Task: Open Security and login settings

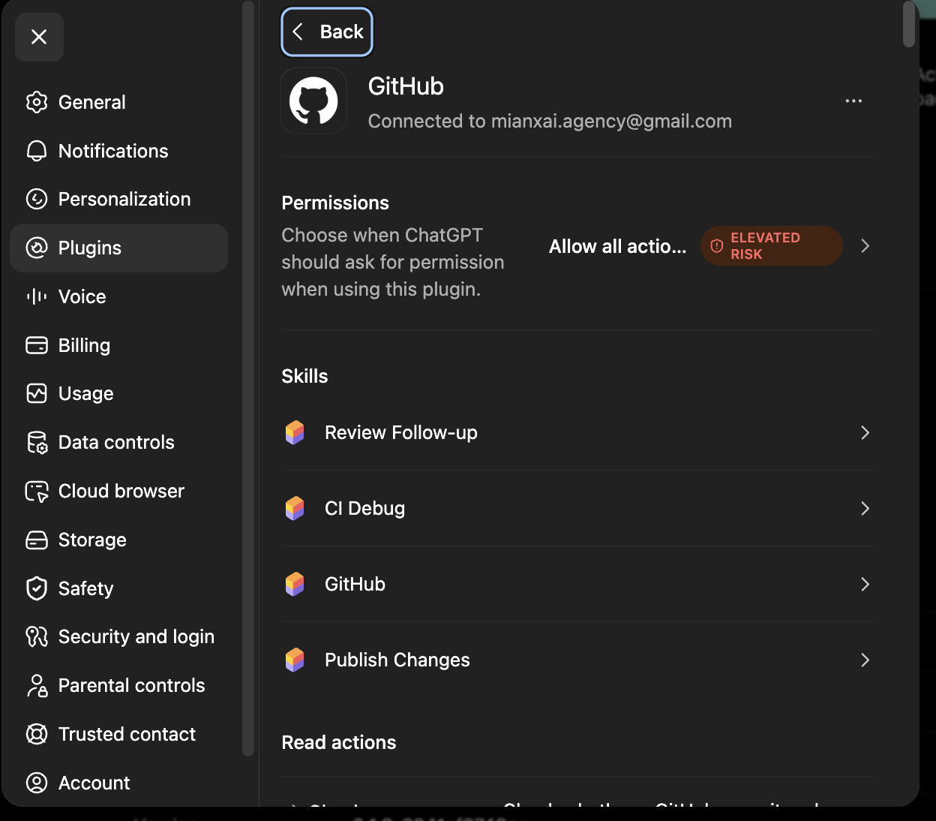Action: tap(118, 636)
